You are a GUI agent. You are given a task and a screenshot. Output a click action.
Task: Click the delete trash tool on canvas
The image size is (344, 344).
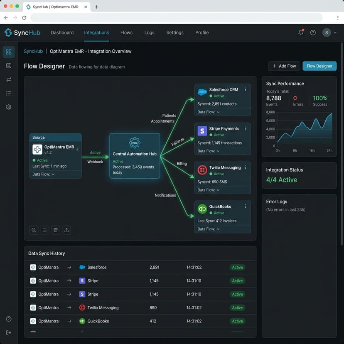coord(56,230)
